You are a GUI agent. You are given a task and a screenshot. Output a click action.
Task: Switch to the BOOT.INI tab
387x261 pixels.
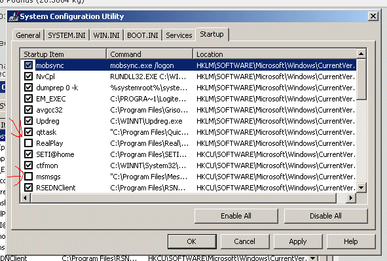point(142,35)
